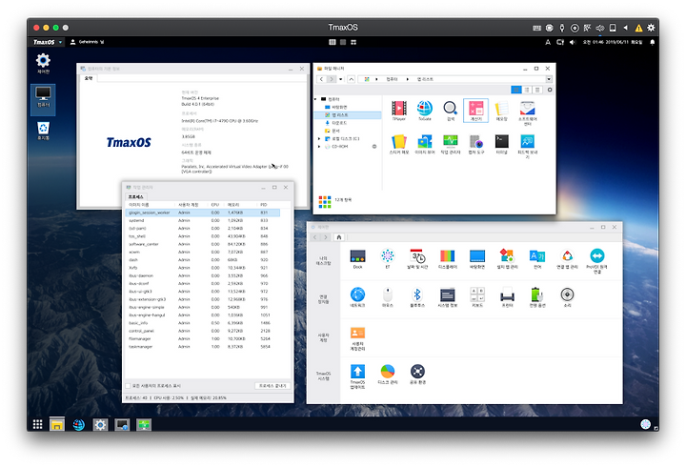Open the Task Manager app icon in file manager

(x=450, y=141)
